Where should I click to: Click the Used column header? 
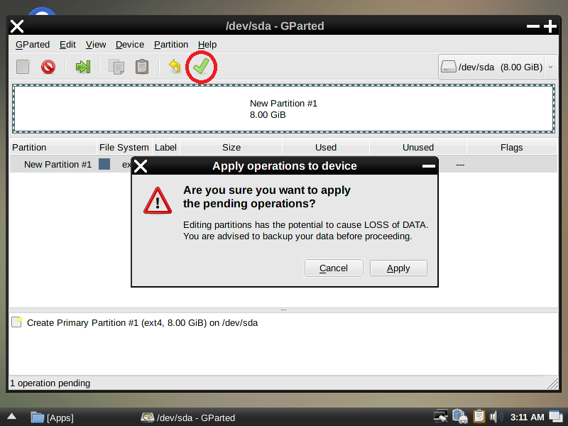(326, 148)
